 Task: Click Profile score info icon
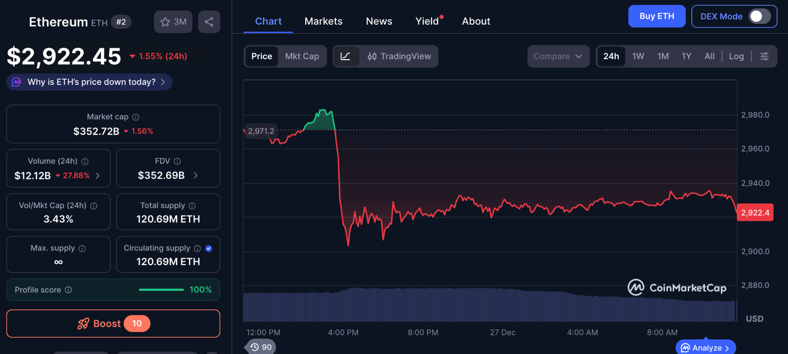click(x=68, y=290)
